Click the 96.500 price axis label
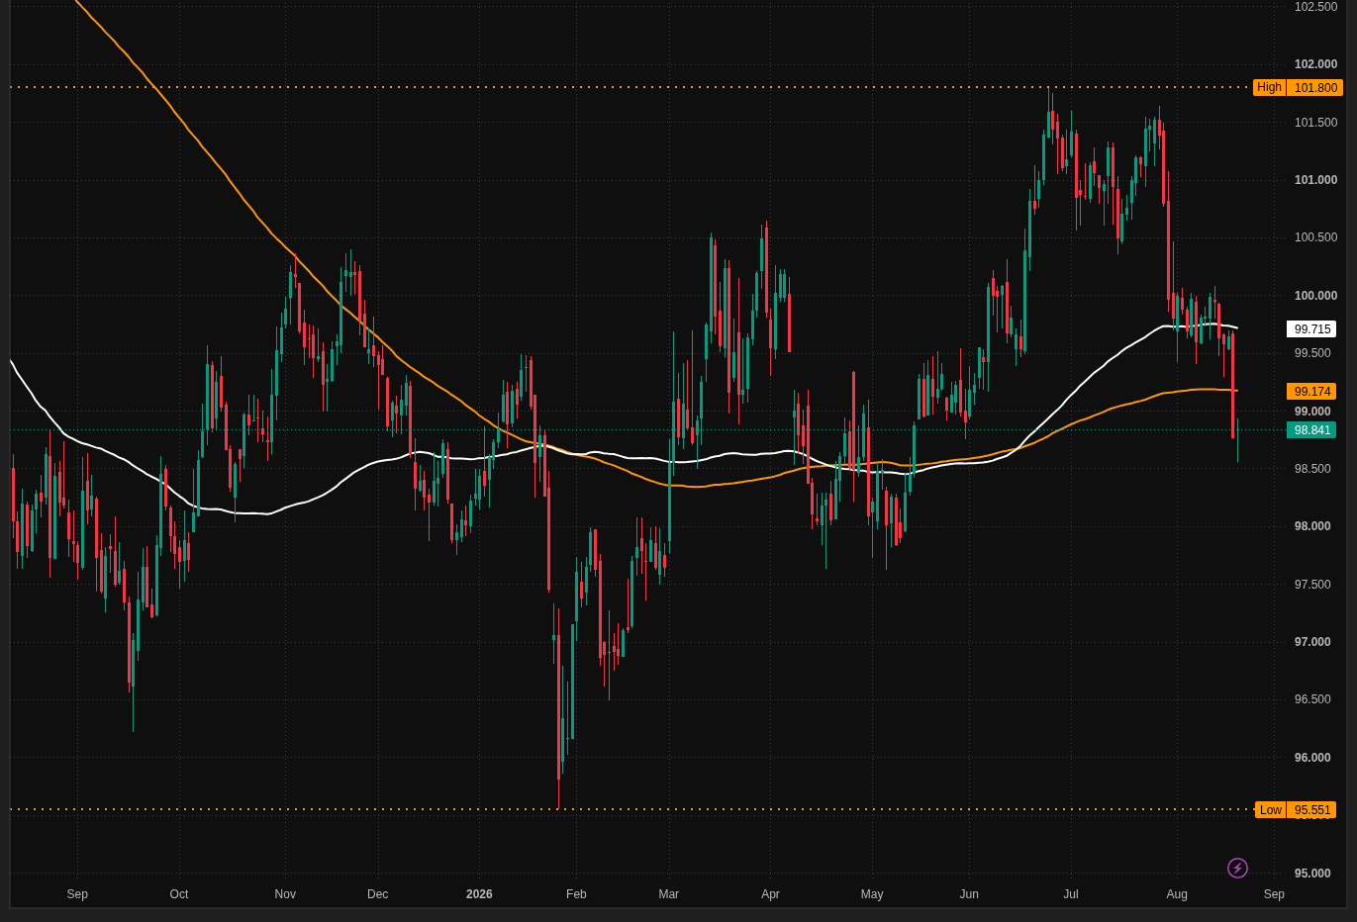The width and height of the screenshot is (1357, 922). (1312, 699)
